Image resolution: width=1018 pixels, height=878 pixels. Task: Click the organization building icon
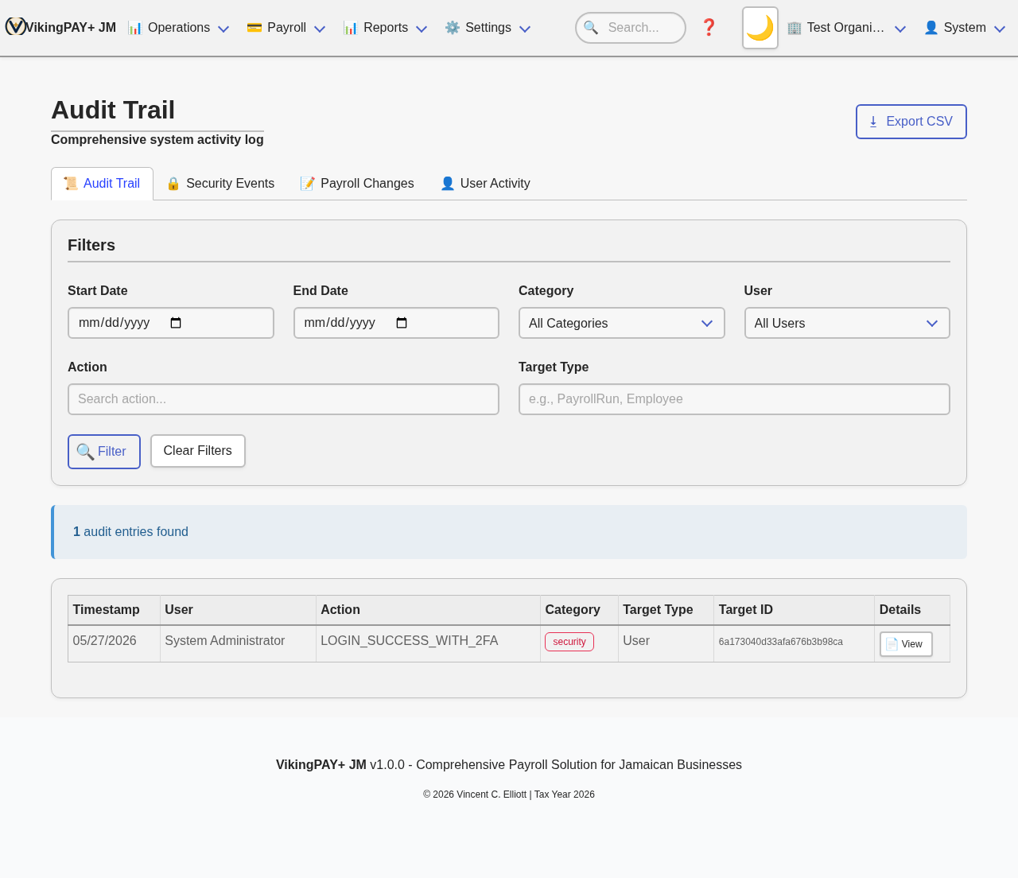(795, 28)
